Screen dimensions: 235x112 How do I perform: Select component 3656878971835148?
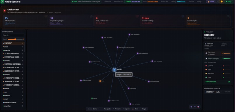(x=13, y=82)
